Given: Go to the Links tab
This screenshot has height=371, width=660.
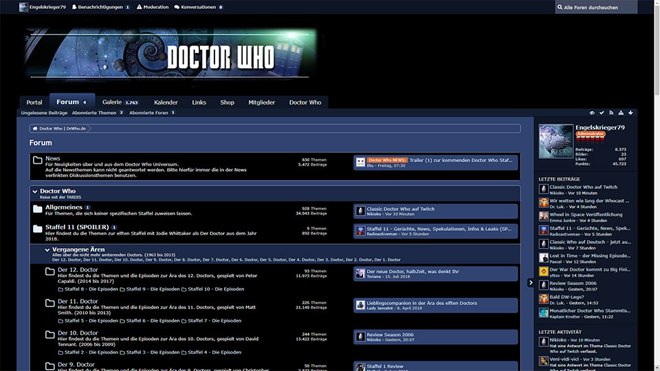Looking at the screenshot, I should point(199,102).
